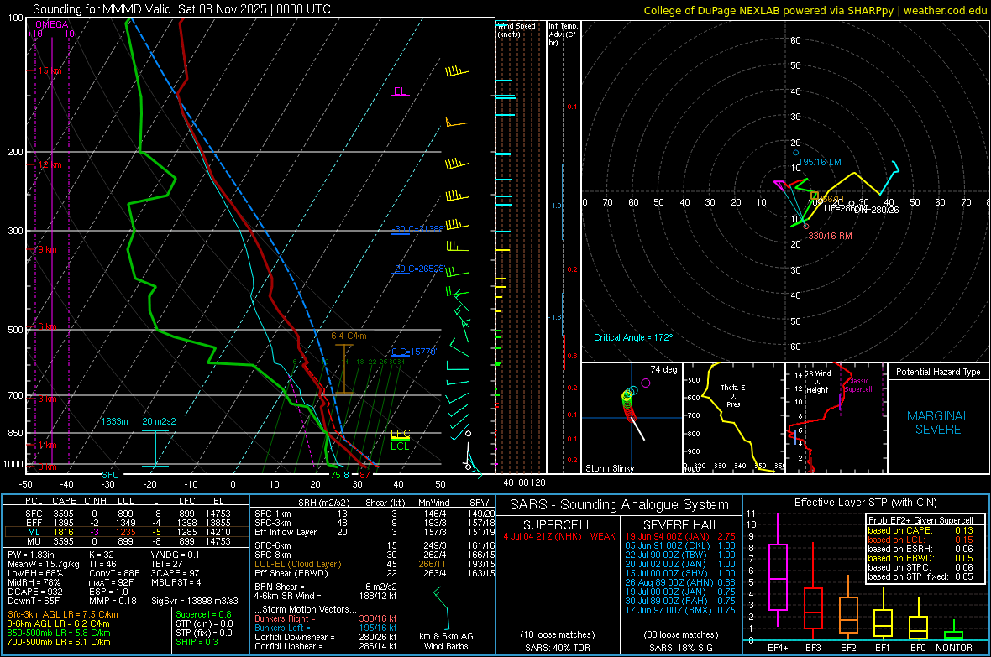Click the green 'Supercell = 0.8' value
The image size is (991, 657).
click(203, 614)
